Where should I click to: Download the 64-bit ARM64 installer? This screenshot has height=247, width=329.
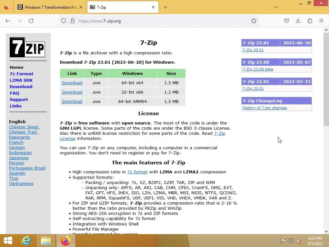[x=72, y=101]
